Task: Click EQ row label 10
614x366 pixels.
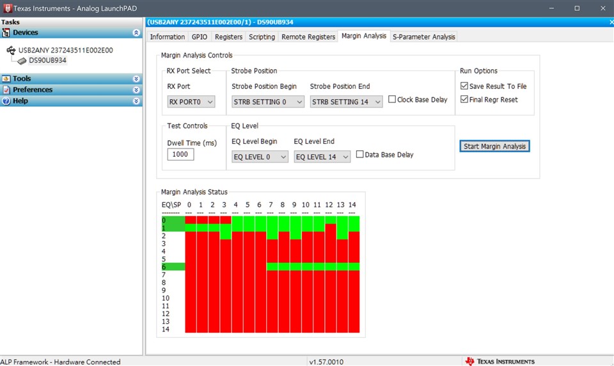Action: pyautogui.click(x=166, y=298)
